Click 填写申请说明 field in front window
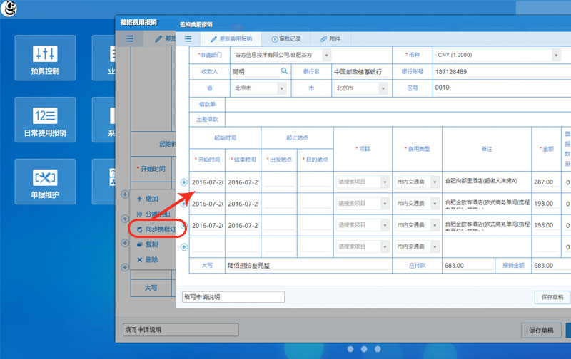 tap(233, 297)
